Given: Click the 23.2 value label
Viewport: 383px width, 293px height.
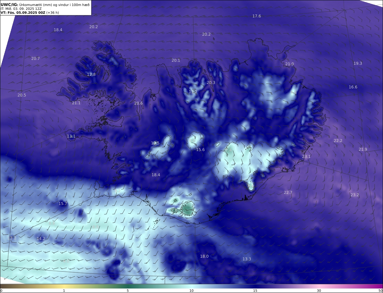Looking at the screenshot, I should pyautogui.click(x=355, y=195).
